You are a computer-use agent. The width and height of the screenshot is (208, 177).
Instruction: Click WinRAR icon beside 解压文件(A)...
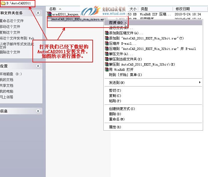(107, 54)
